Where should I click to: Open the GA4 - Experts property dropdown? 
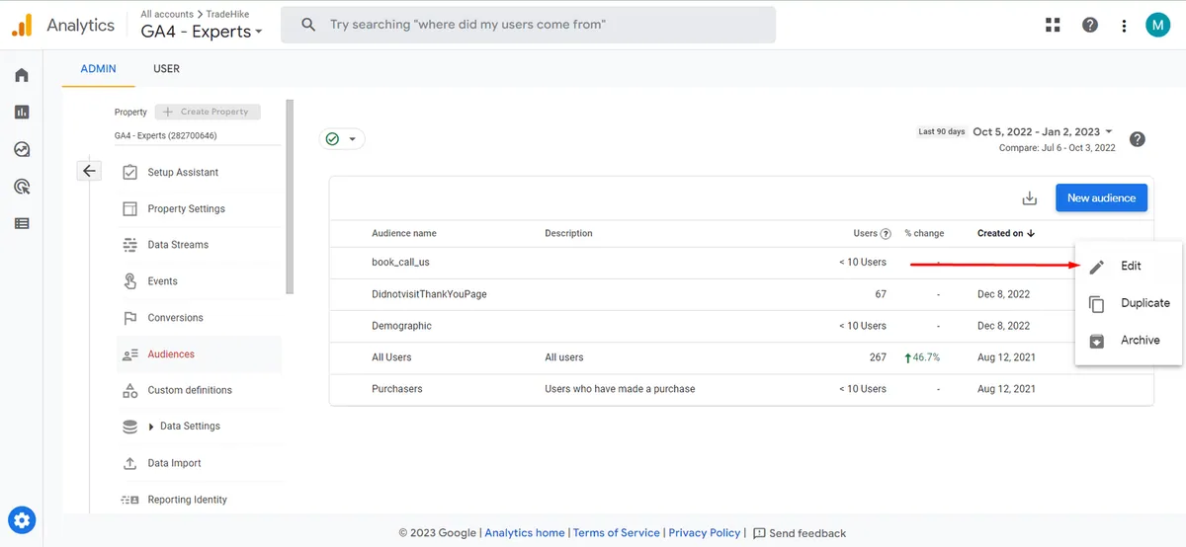tap(202, 32)
